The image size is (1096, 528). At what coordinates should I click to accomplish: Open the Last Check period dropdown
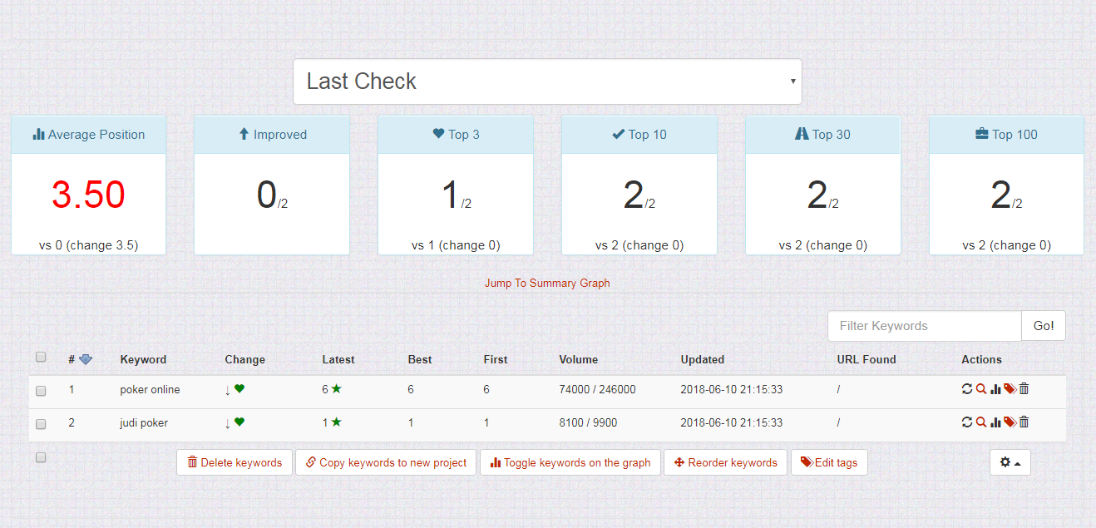tap(547, 81)
